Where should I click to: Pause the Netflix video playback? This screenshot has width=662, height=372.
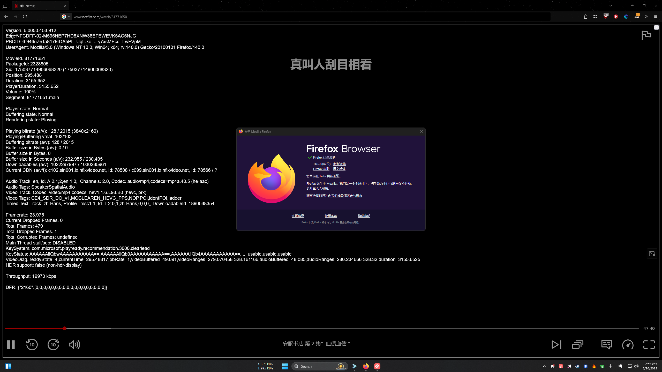pos(11,345)
